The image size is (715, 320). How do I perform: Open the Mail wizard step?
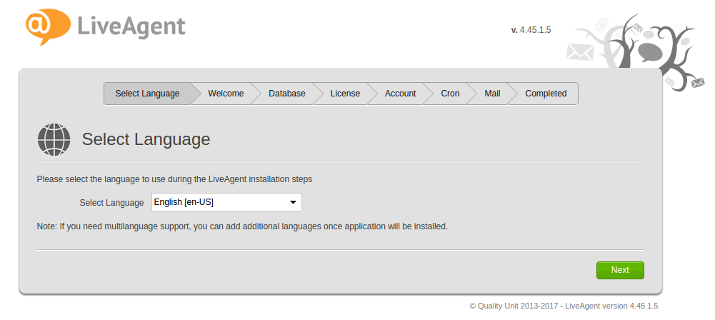pyautogui.click(x=492, y=94)
